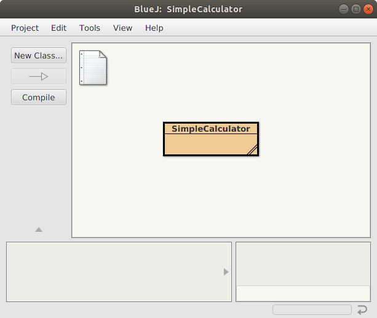Open the Edit menu
This screenshot has height=318, width=377.
click(58, 28)
